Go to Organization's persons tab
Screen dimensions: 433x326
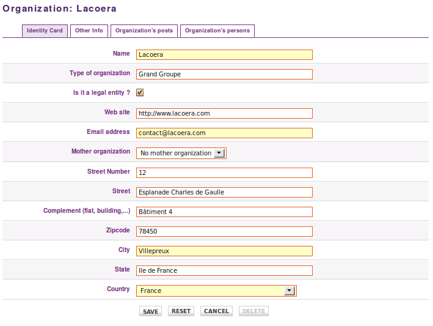click(x=217, y=31)
